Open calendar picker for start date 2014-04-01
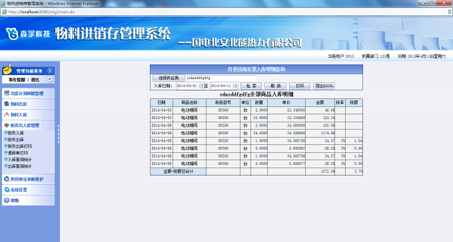 [201, 86]
